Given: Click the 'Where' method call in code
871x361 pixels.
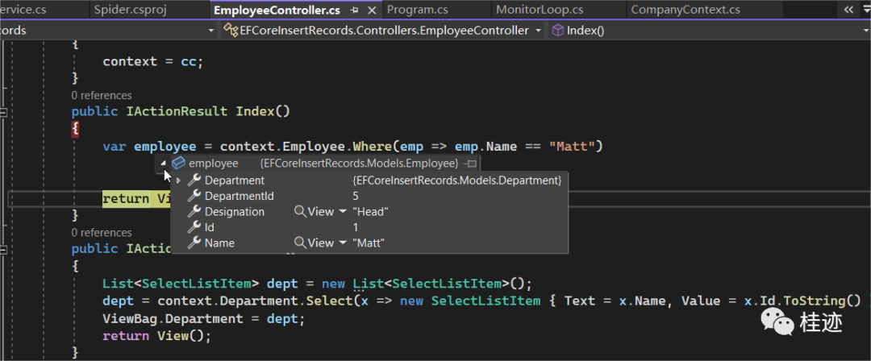Looking at the screenshot, I should click(373, 147).
